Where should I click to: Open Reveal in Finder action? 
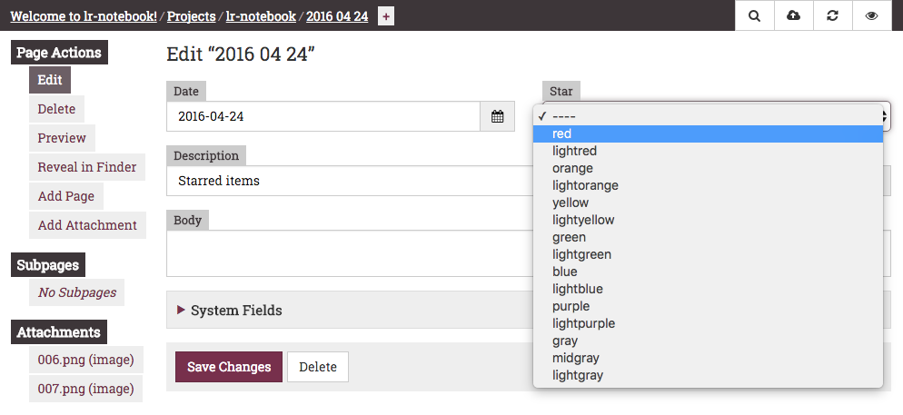point(87,167)
